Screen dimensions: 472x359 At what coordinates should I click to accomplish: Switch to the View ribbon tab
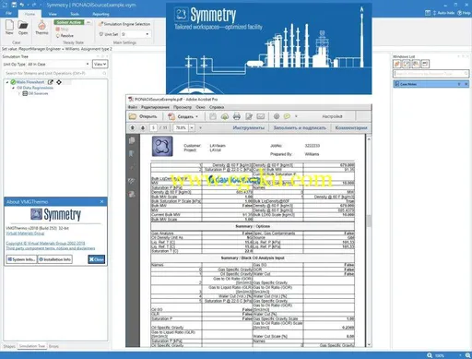53,14
